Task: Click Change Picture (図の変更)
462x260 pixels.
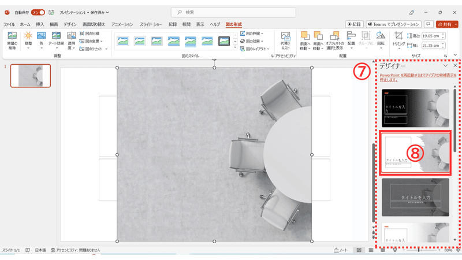Action: (x=91, y=41)
